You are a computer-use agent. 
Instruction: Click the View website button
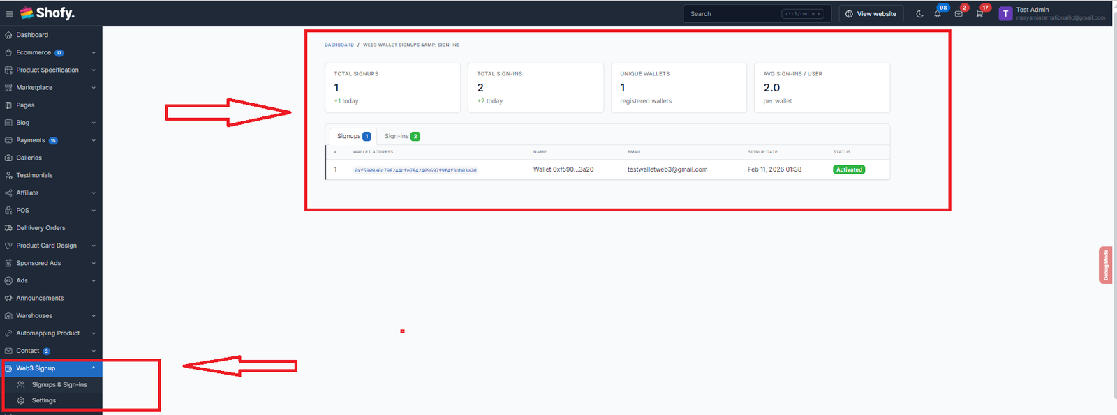click(x=871, y=14)
